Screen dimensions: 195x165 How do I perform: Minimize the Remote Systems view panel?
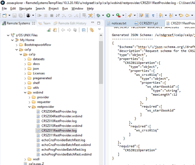[x=93, y=23]
